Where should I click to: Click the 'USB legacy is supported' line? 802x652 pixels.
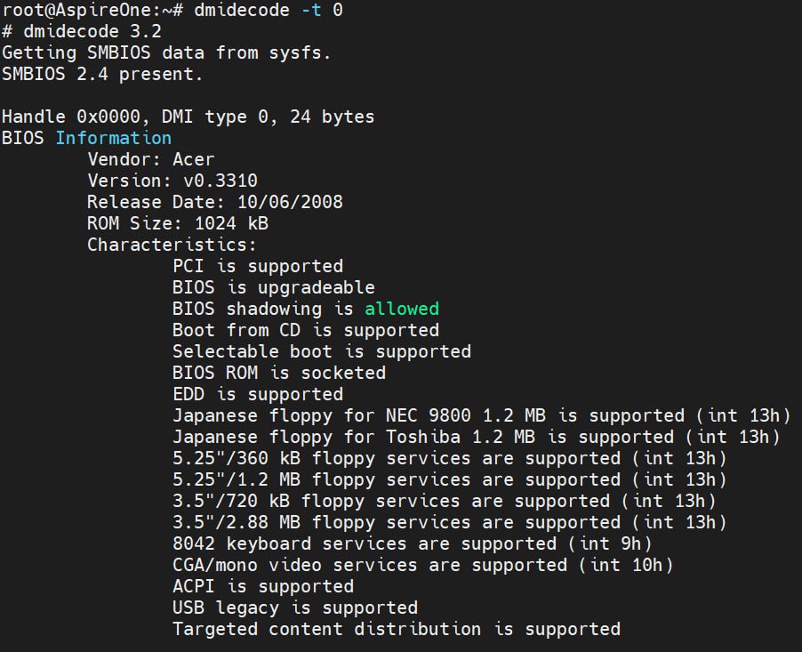[x=294, y=608]
